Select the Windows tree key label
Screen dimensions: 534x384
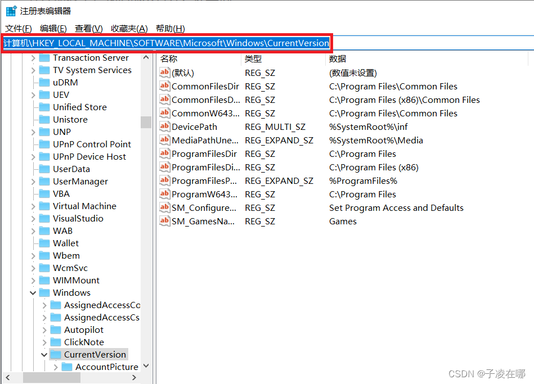tap(71, 293)
